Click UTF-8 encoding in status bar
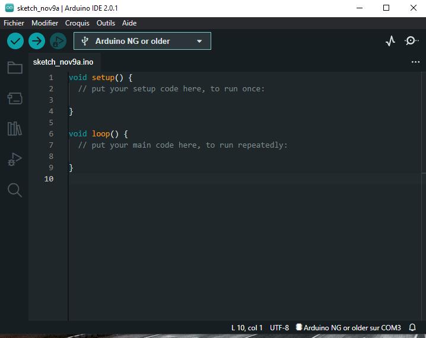426x338 pixels. click(279, 328)
